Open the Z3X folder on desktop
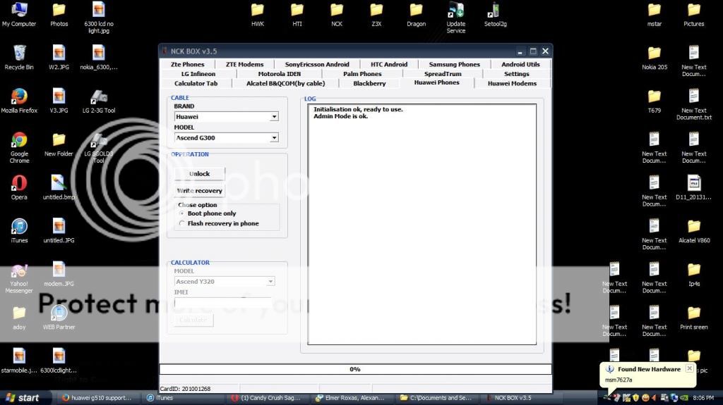 pos(376,11)
